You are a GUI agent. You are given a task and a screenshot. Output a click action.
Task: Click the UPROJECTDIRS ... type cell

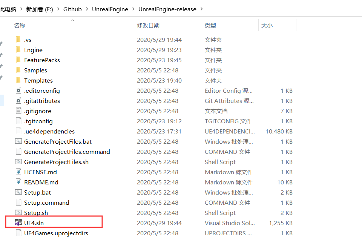(228, 233)
